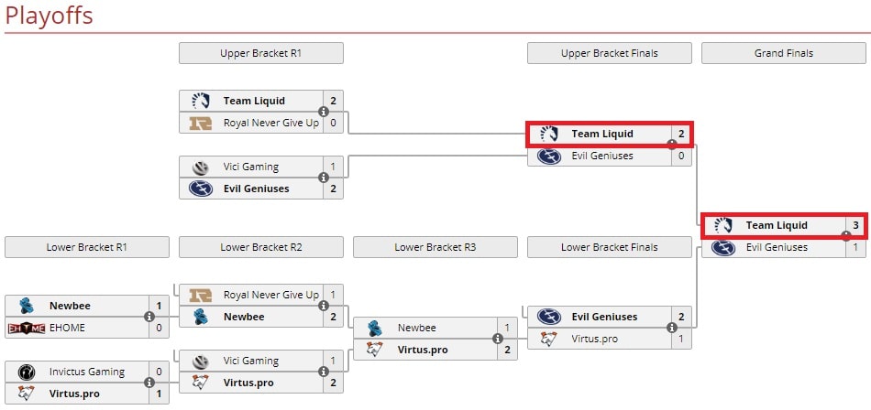This screenshot has height=410, width=871.
Task: Click Evil Geniuses logo in Upper Bracket Finals
Action: (549, 156)
